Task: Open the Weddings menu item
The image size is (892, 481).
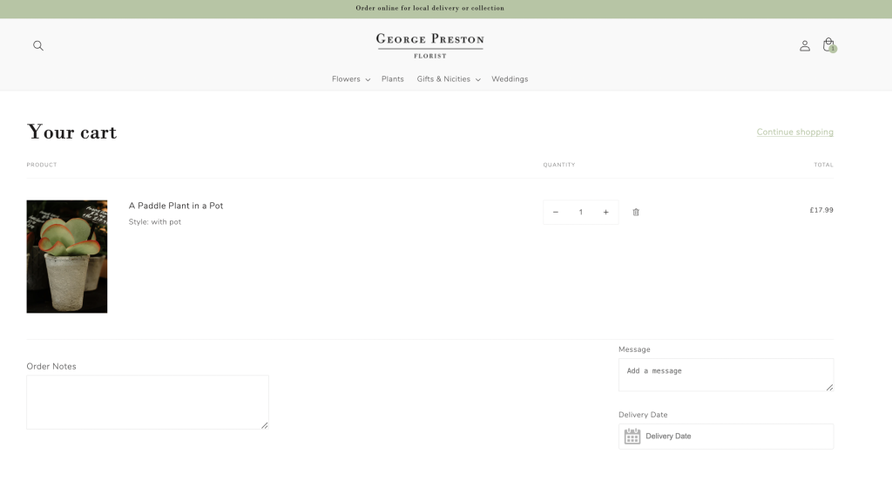Action: pyautogui.click(x=510, y=79)
